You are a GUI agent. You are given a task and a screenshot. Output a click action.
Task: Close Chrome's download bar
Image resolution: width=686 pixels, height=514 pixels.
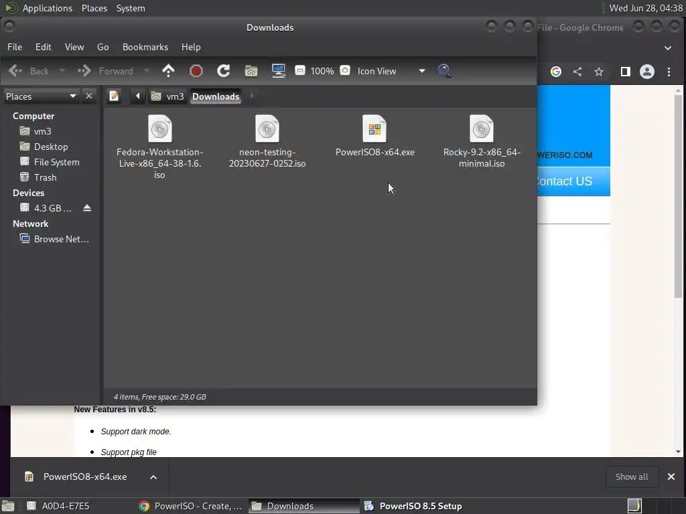coord(671,477)
